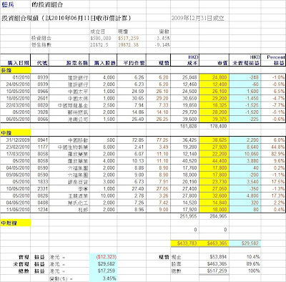The width and height of the screenshot is (286, 282).
Task: Click average price cell 30.65
Action: pyautogui.click(x=132, y=98)
